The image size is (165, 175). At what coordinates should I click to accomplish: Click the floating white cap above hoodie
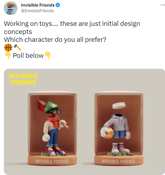coord(119,106)
